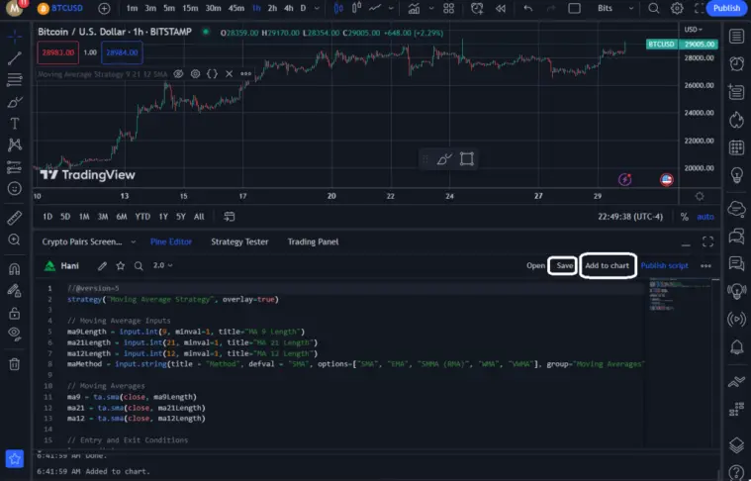This screenshot has height=481, width=751.
Task: Open the notifications bell icon
Action: pyautogui.click(x=736, y=346)
